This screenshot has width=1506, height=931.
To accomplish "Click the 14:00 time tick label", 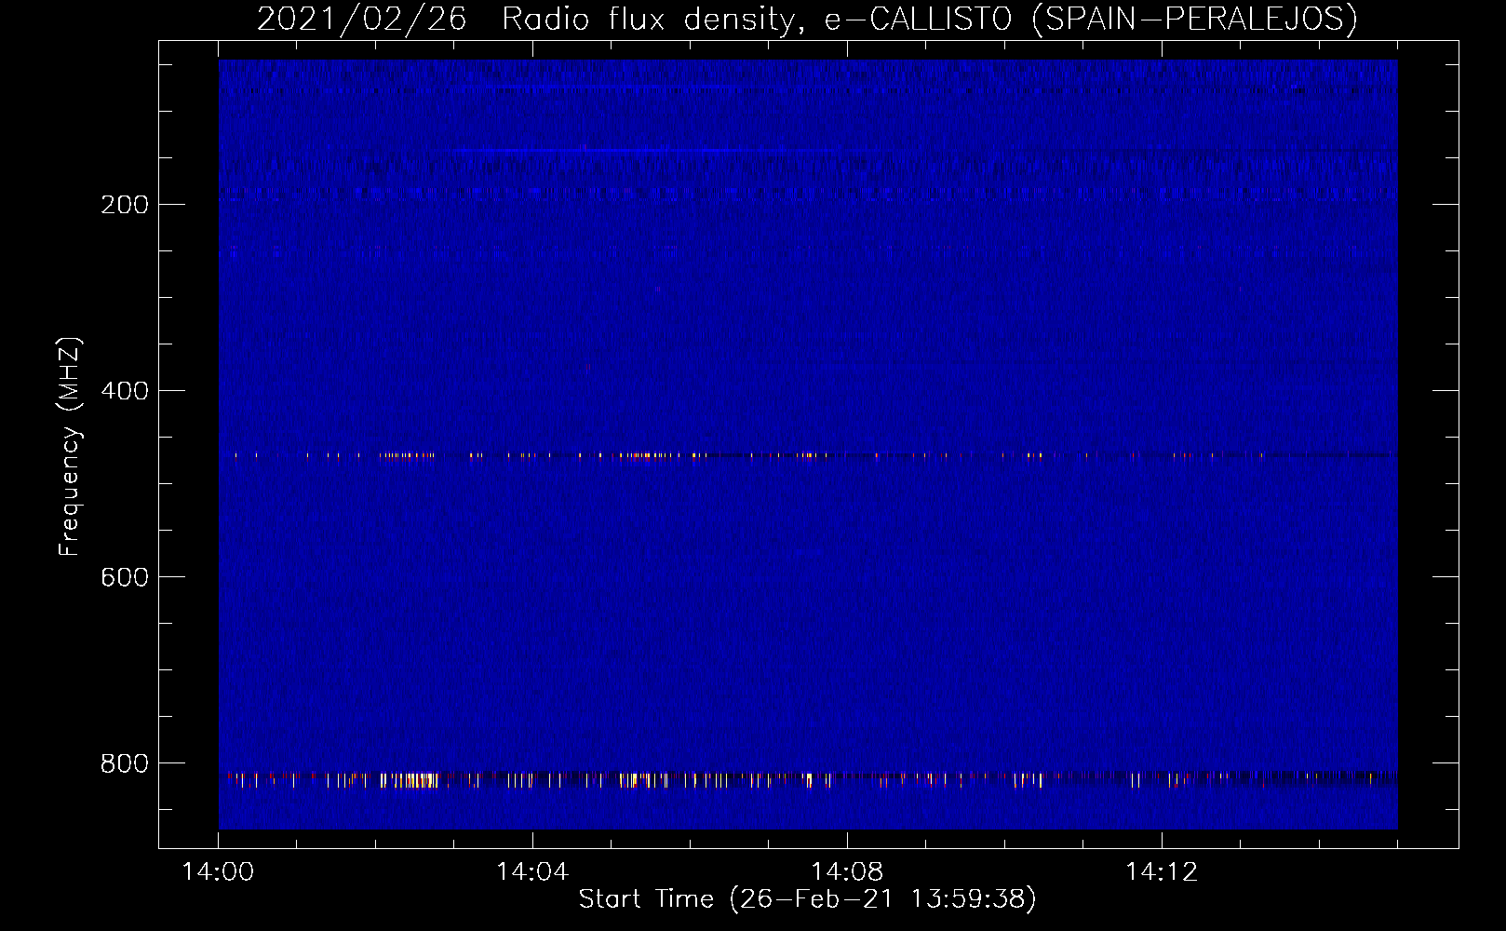I will (218, 872).
